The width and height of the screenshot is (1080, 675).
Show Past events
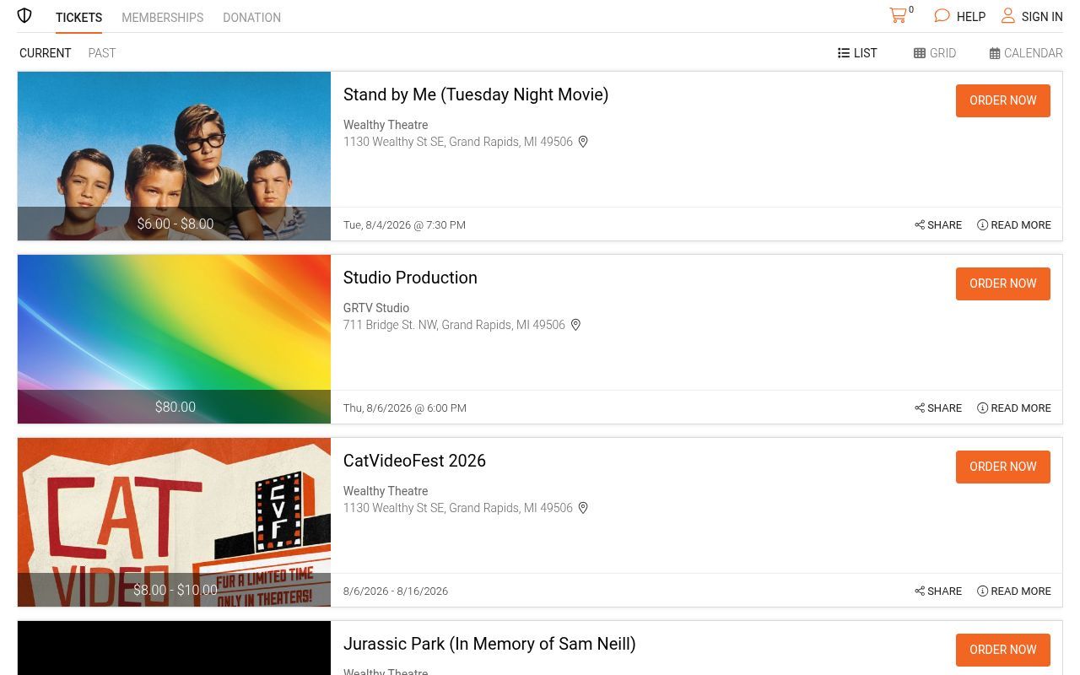pyautogui.click(x=102, y=53)
